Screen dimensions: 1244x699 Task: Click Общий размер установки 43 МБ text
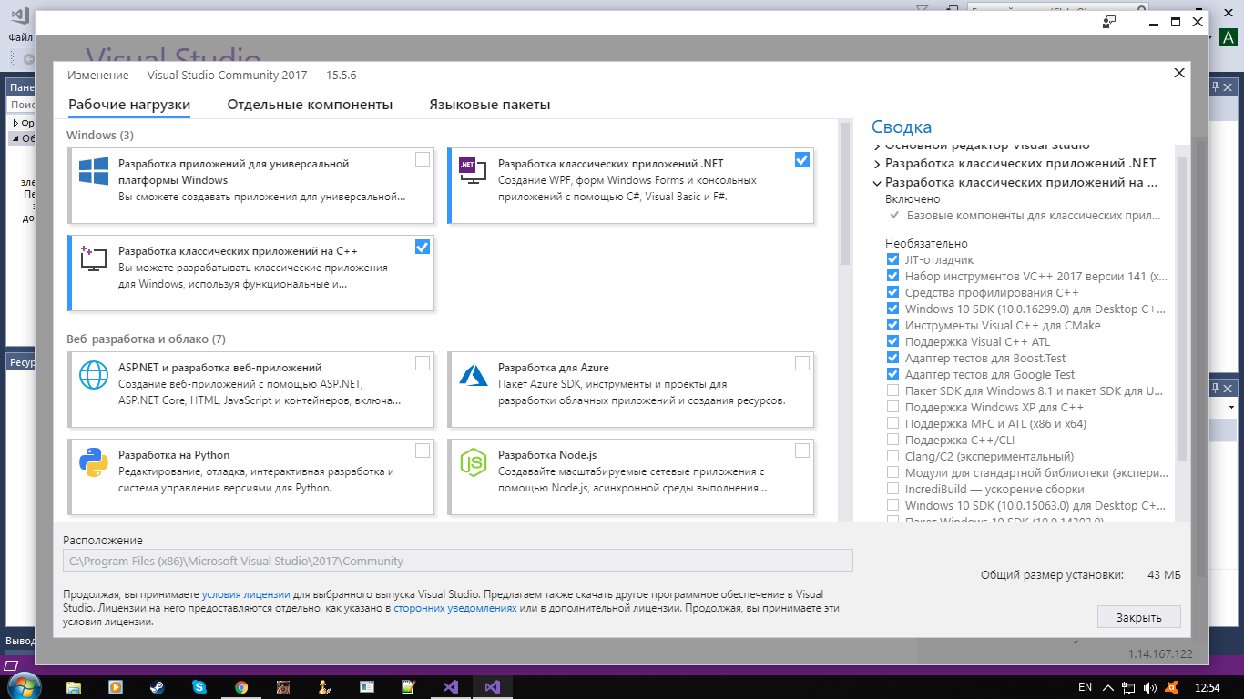1081,575
